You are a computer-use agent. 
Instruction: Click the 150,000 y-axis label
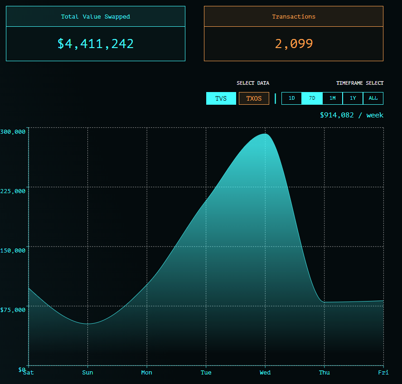(13, 251)
